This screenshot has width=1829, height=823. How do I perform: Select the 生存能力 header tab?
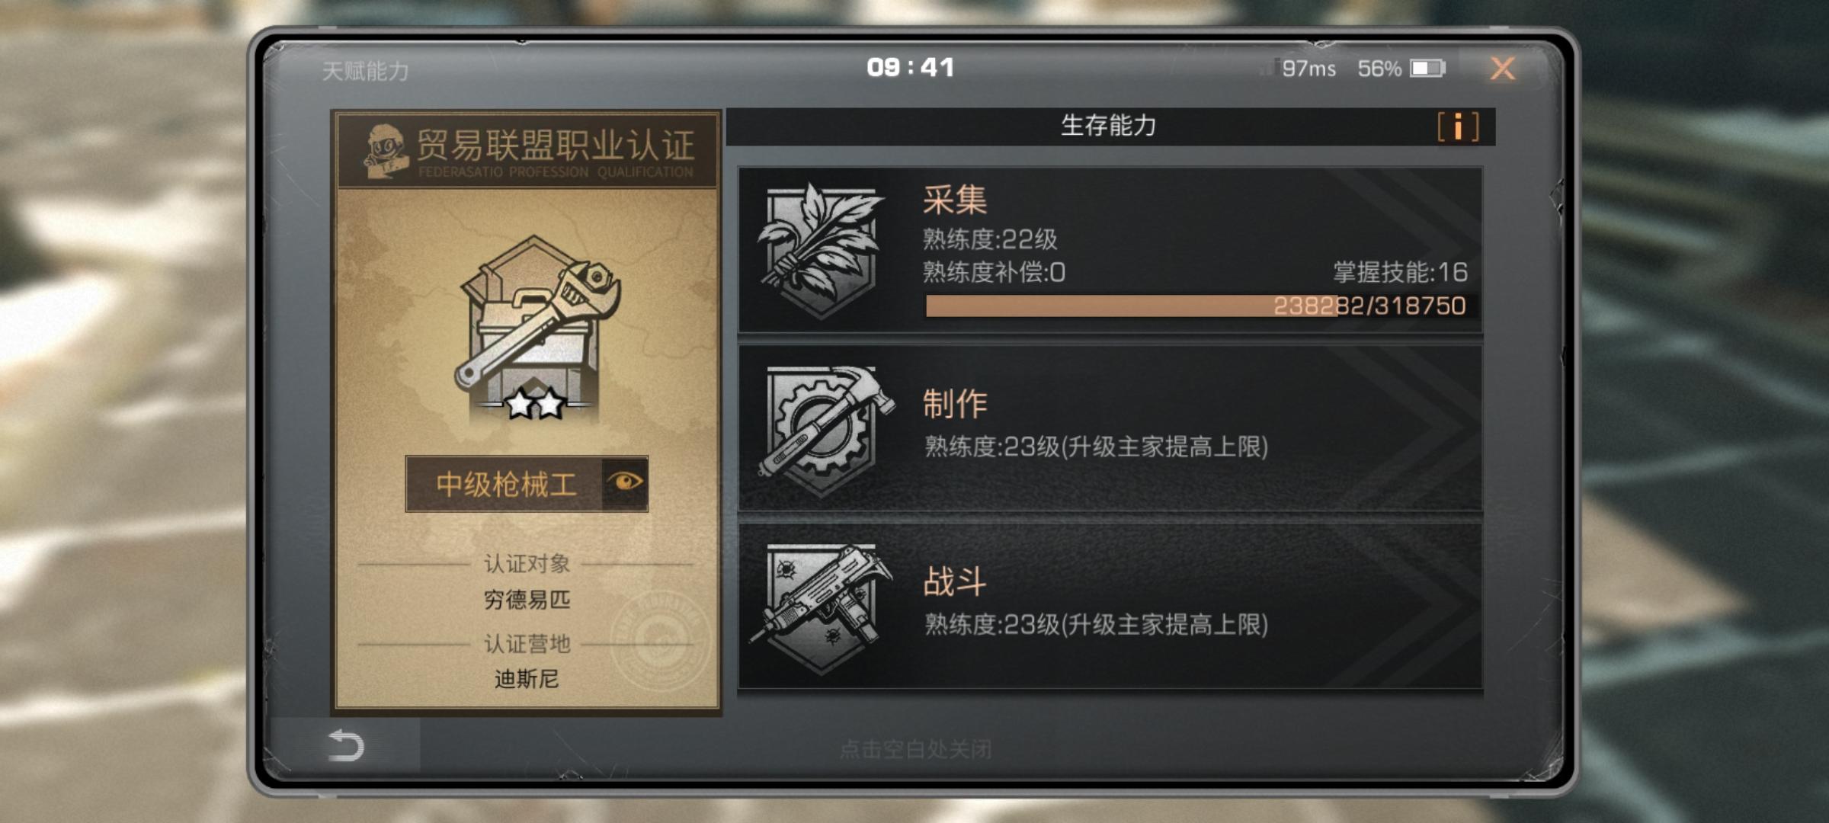[x=1109, y=126]
